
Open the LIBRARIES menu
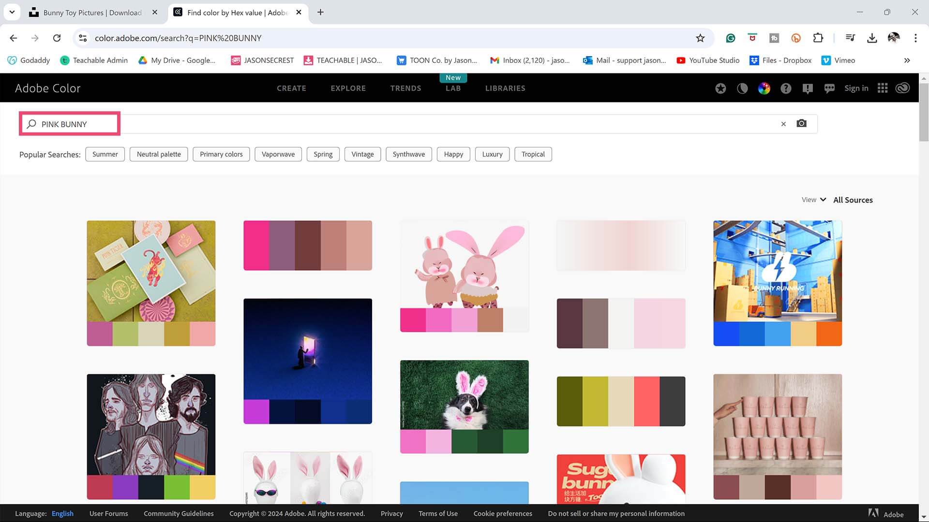pos(505,88)
